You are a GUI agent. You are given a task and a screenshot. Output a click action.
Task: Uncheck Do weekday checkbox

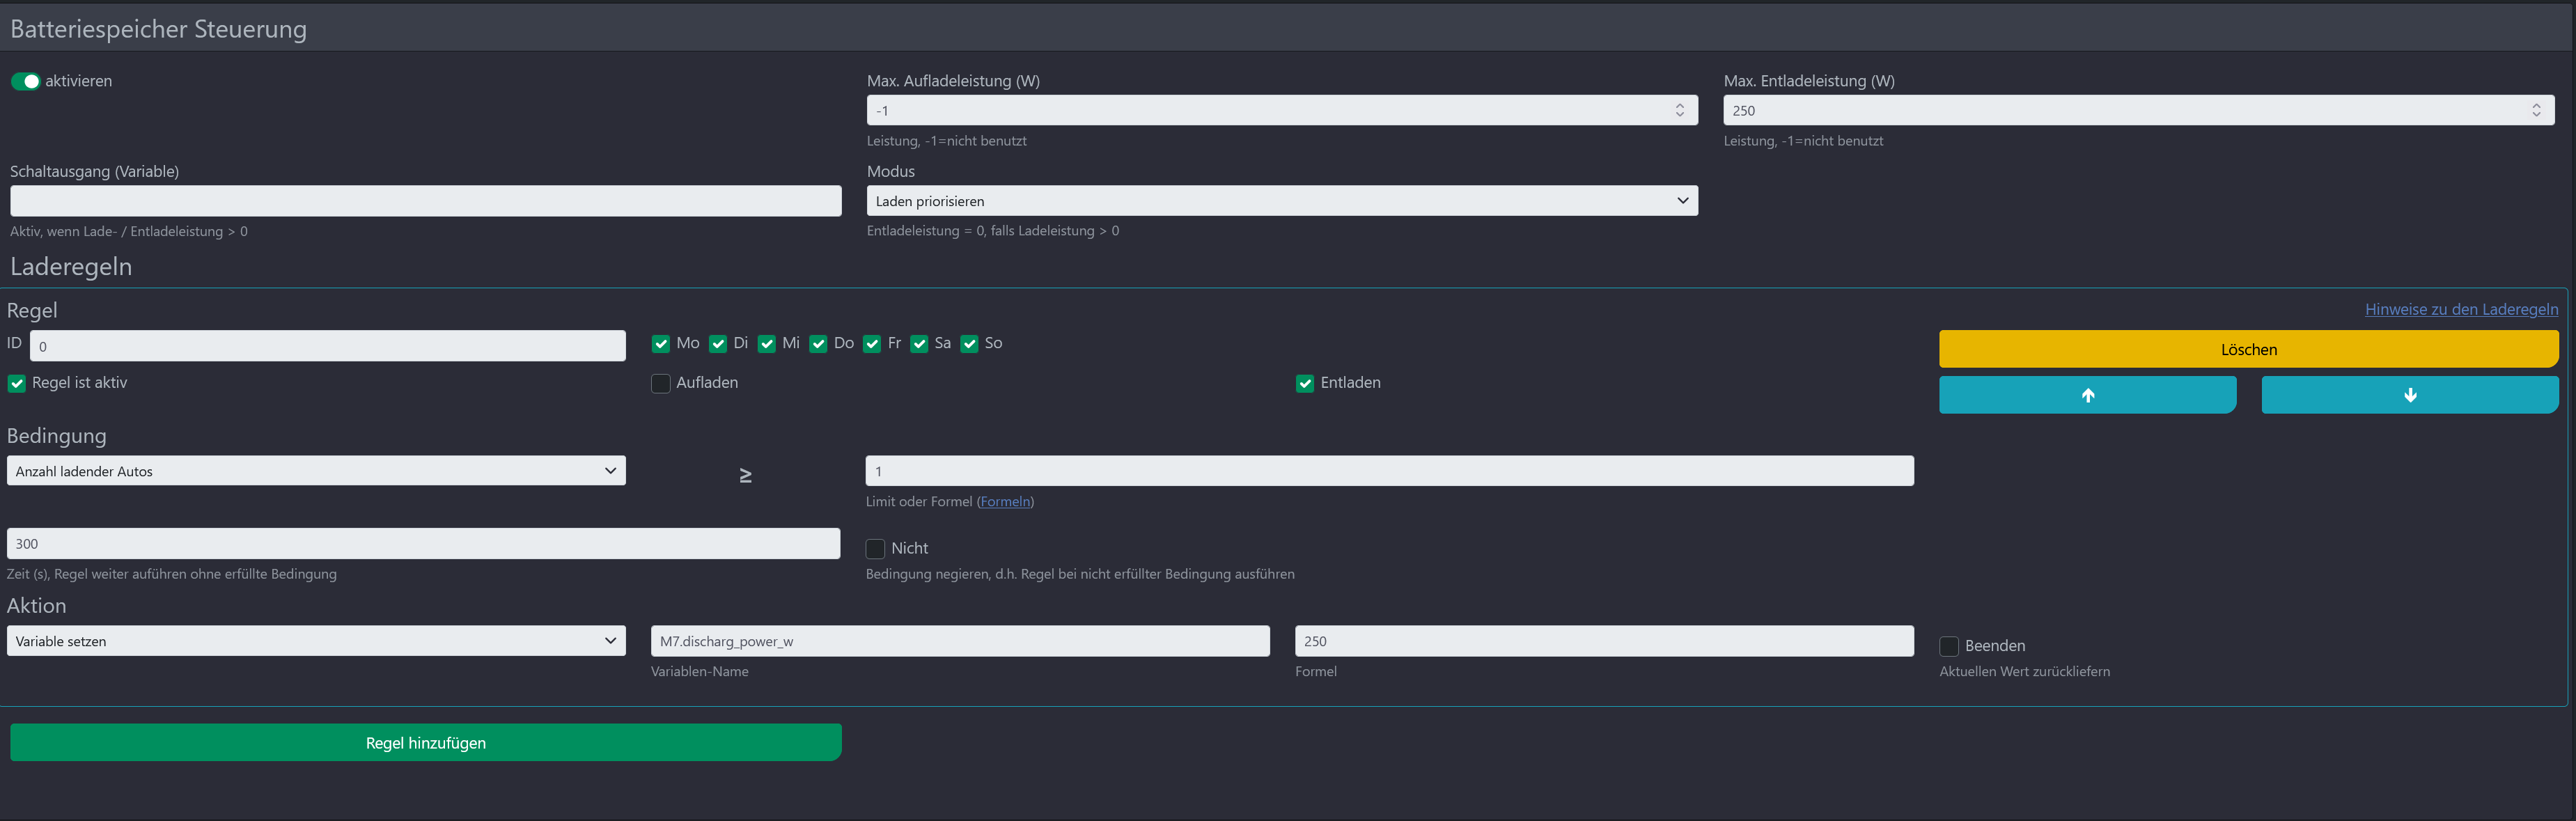818,344
